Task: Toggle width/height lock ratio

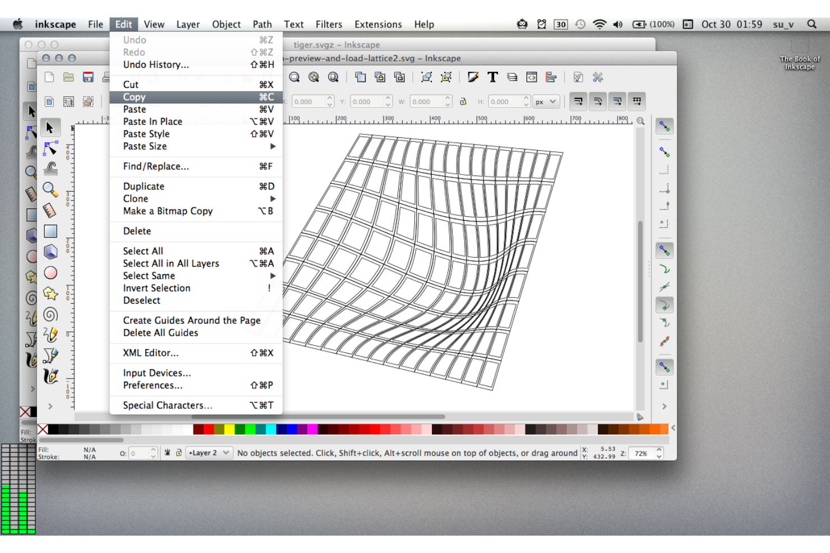Action: tap(463, 102)
